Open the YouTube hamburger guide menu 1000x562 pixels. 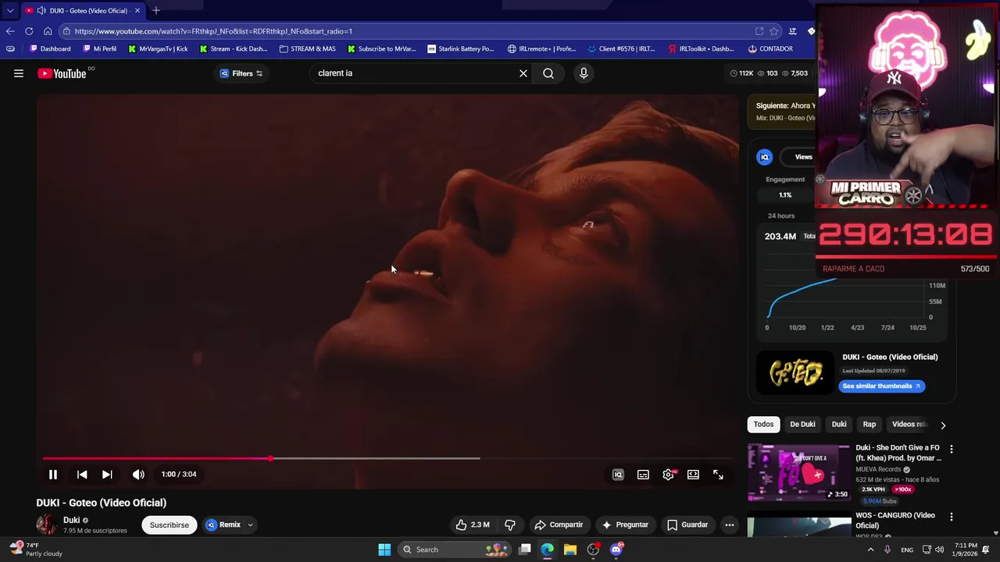point(19,73)
